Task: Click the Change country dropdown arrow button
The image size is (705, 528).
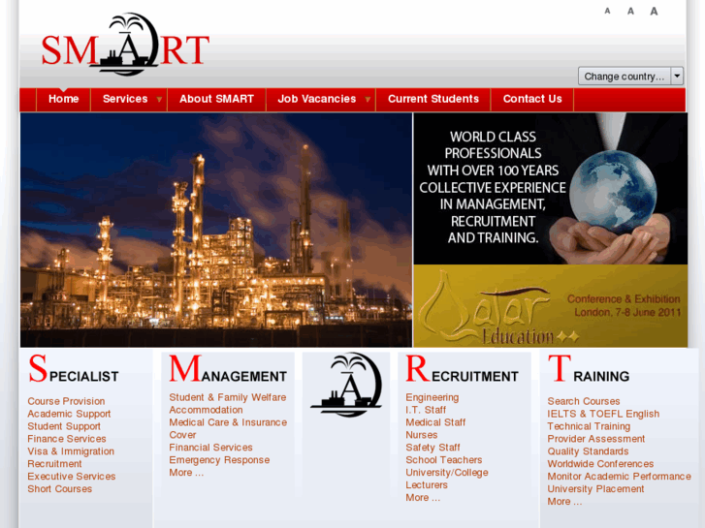Action: (x=677, y=76)
